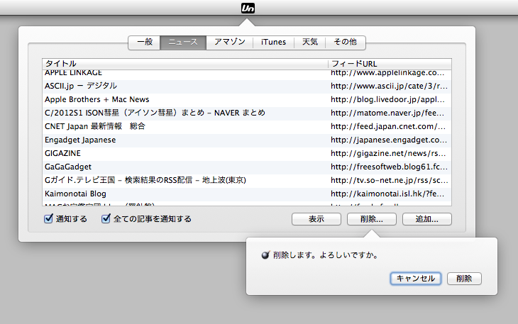The width and height of the screenshot is (518, 324).
Task: Toggle the 全ての記事を通知する checkbox
Action: tap(106, 219)
